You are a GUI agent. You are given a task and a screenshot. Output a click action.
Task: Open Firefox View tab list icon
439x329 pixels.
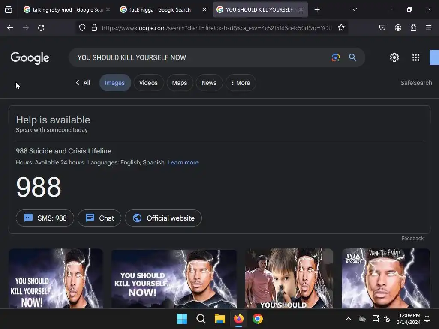tap(9, 10)
